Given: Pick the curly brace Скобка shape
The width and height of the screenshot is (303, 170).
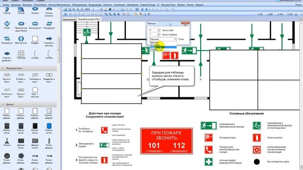Looking at the screenshot, I should 35,55.
